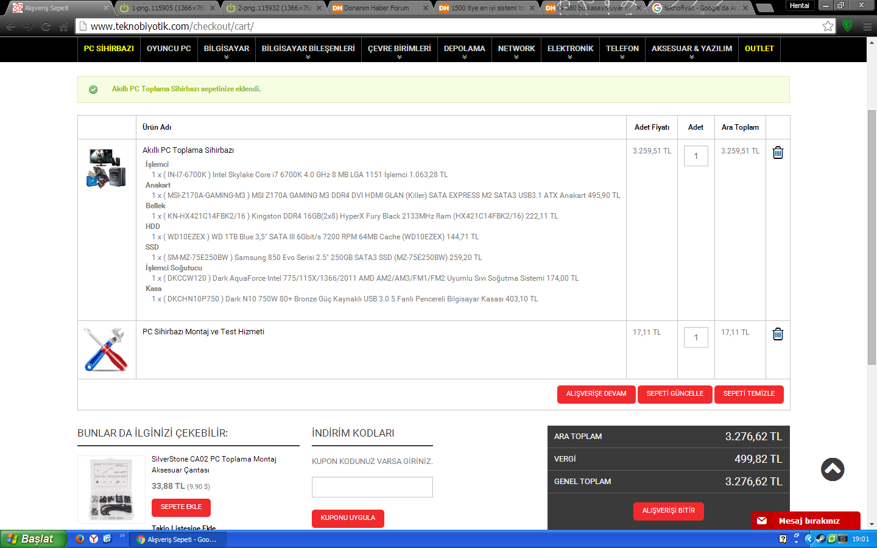
Task: Open the Mesaj bırakınız chat widget
Action: coord(806,521)
